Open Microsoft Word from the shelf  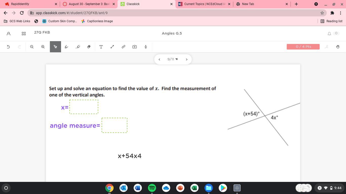coord(138,188)
